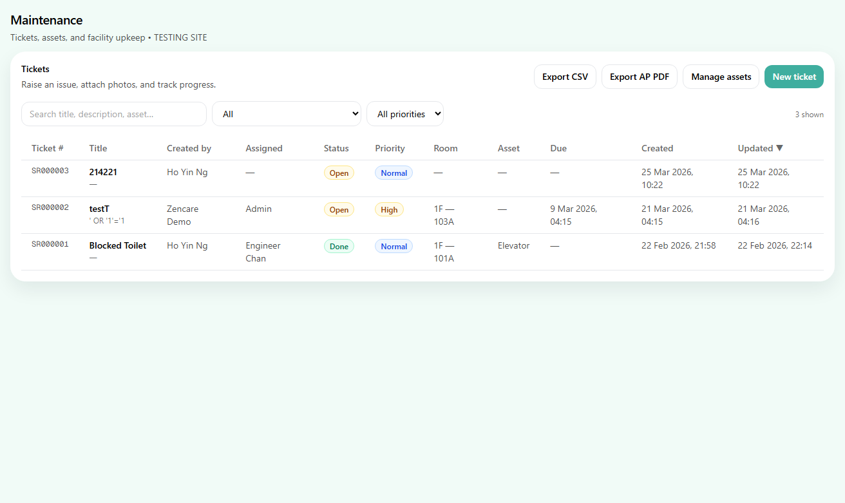Expand the All priorities dropdown
Image resolution: width=845 pixels, height=503 pixels.
point(404,114)
